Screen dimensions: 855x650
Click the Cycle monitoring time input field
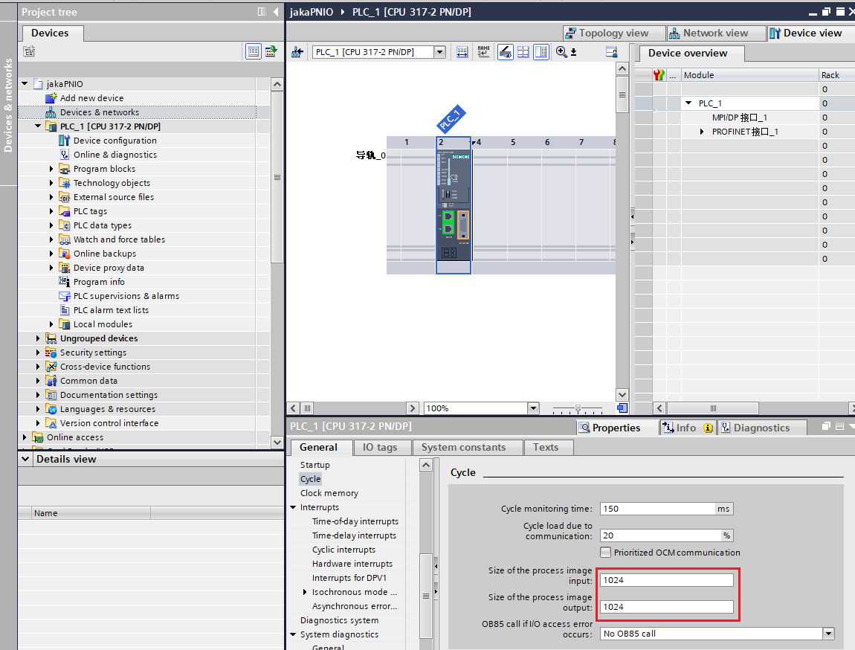tap(657, 509)
